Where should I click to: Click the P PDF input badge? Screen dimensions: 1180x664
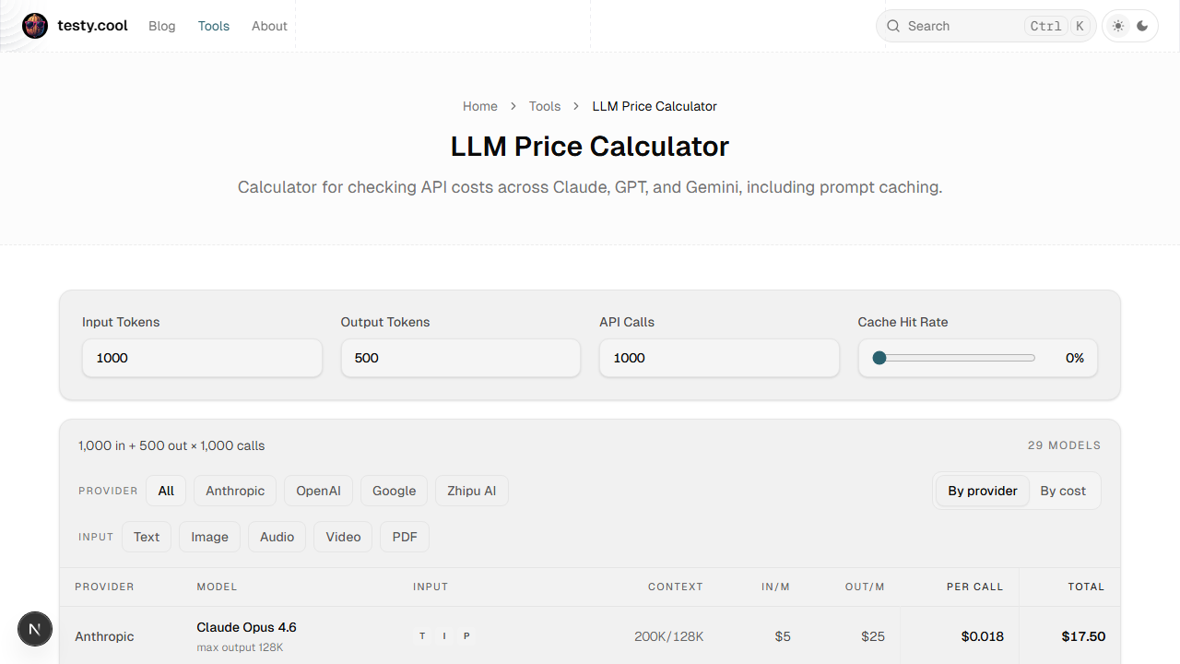(x=466, y=636)
